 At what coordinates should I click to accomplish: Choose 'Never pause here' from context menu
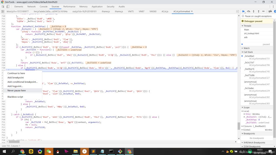tap(17, 91)
